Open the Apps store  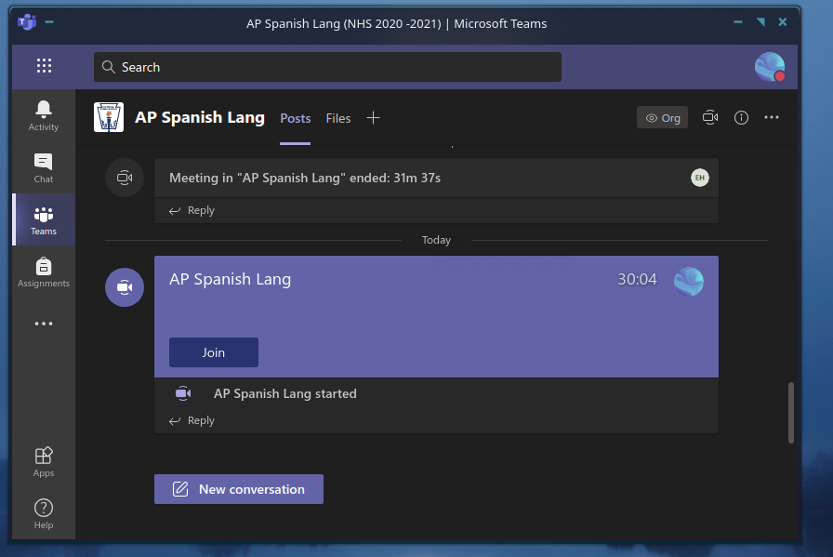[44, 462]
